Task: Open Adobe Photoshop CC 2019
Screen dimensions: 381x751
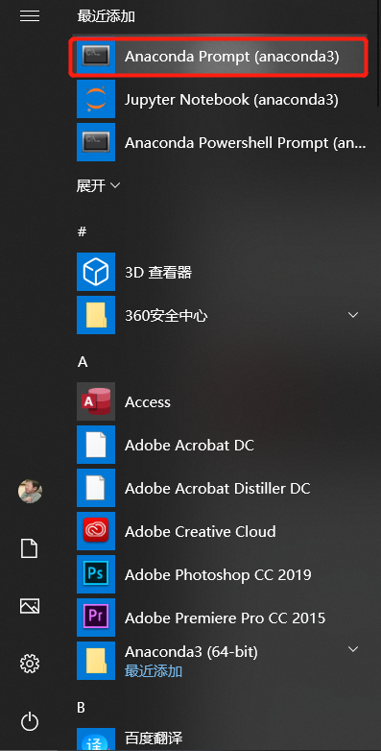Action: point(218,574)
